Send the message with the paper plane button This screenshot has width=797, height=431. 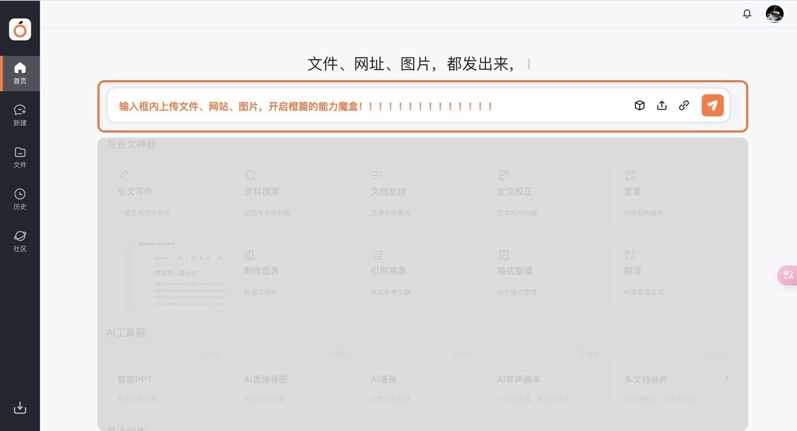coord(712,105)
